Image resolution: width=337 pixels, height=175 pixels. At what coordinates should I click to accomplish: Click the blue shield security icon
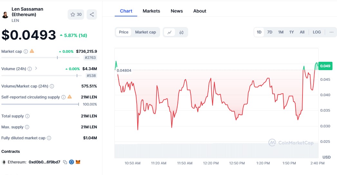pyautogui.click(x=72, y=162)
